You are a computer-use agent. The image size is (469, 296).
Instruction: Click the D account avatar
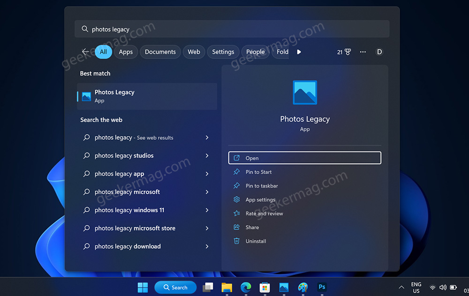pos(379,52)
